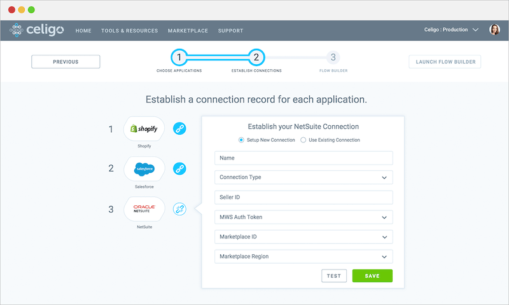
Task: Click the Celigo logo icon
Action: [x=17, y=30]
